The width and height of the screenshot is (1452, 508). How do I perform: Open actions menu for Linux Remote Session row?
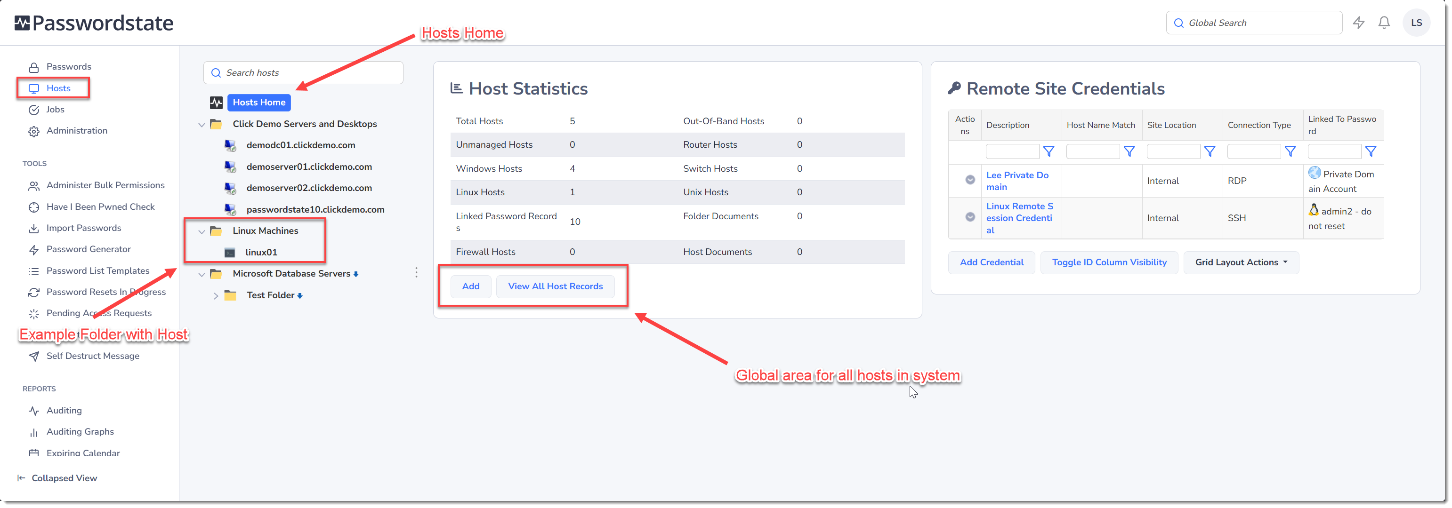(970, 217)
